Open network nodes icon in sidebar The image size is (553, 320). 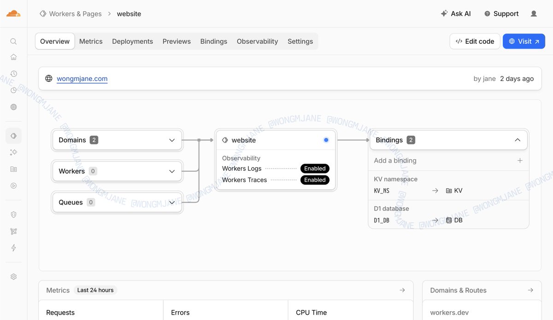click(x=13, y=231)
